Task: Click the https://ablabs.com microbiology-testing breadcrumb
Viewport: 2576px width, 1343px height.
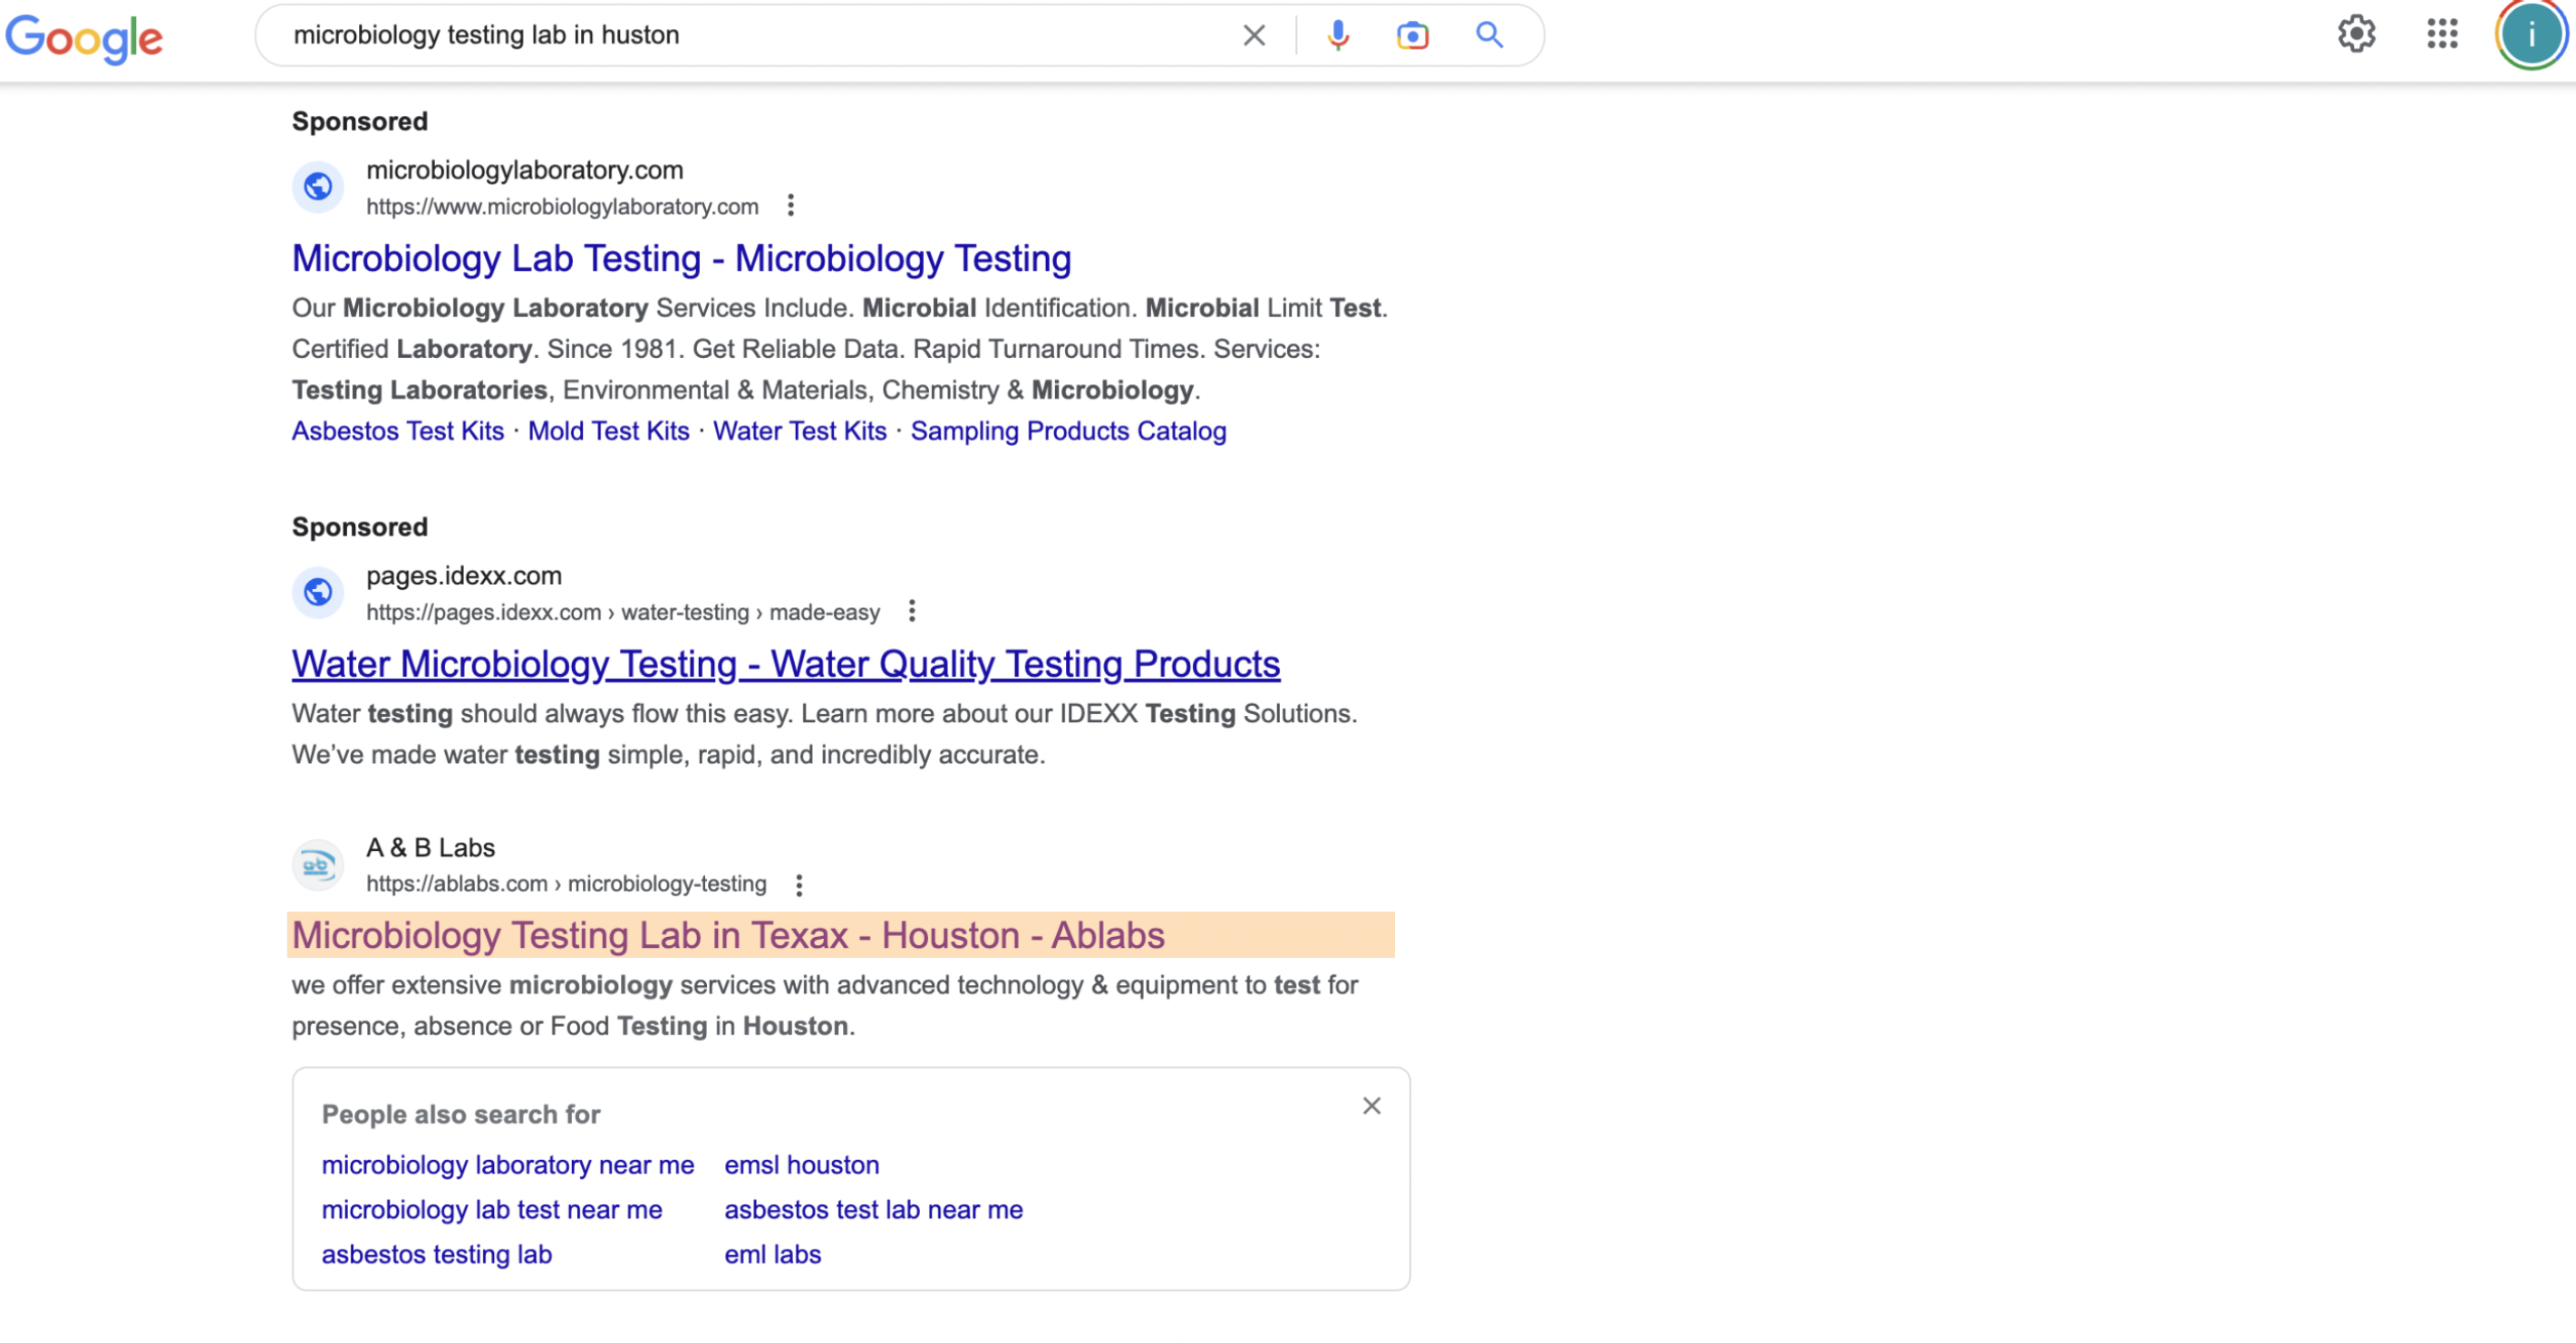Action: pyautogui.click(x=566, y=885)
